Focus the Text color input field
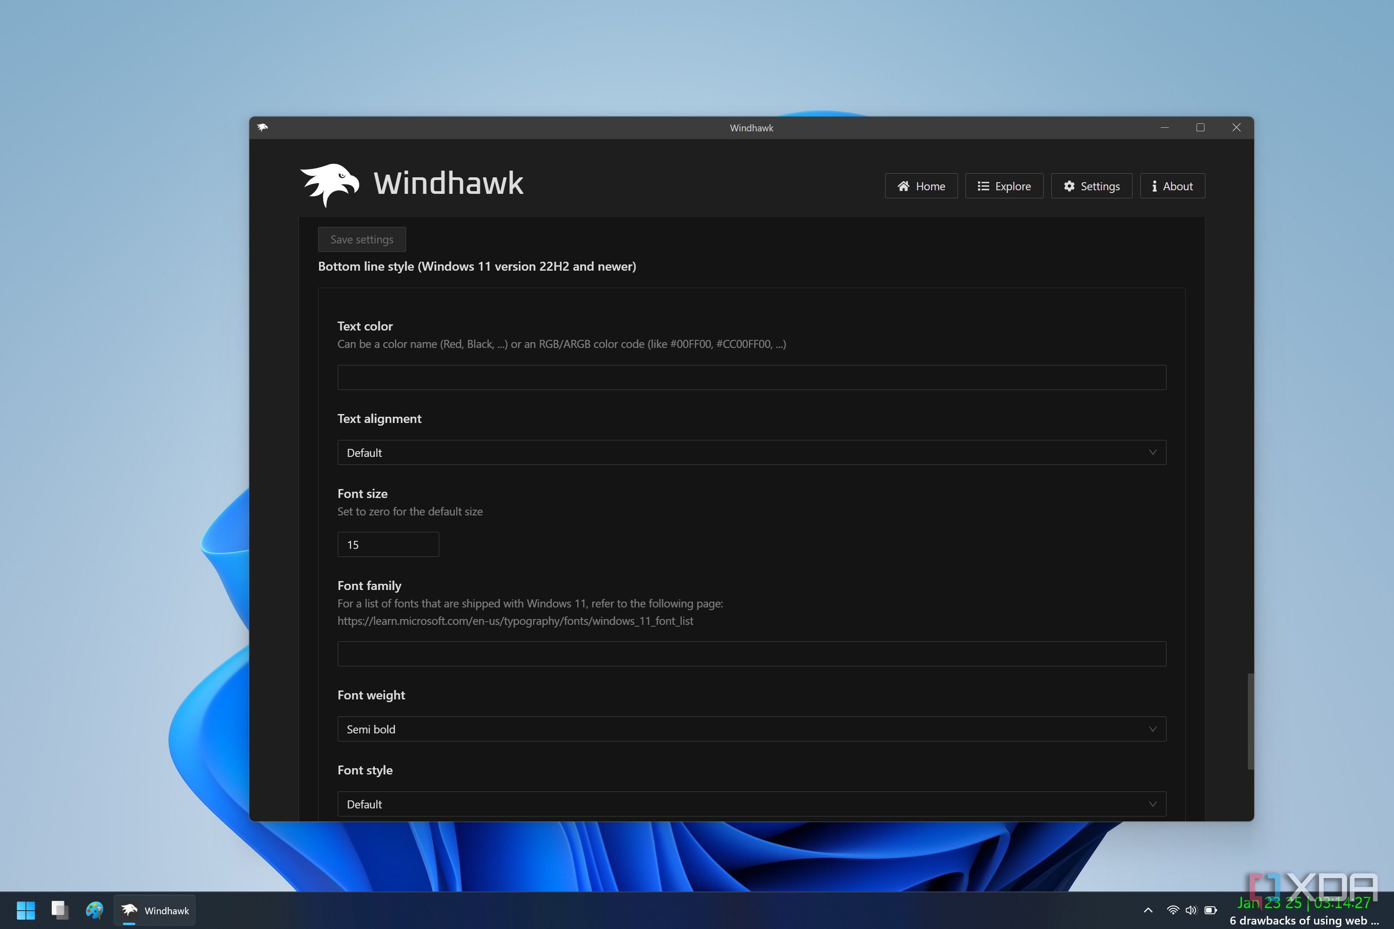Screen dimensions: 1394x929 (x=752, y=377)
